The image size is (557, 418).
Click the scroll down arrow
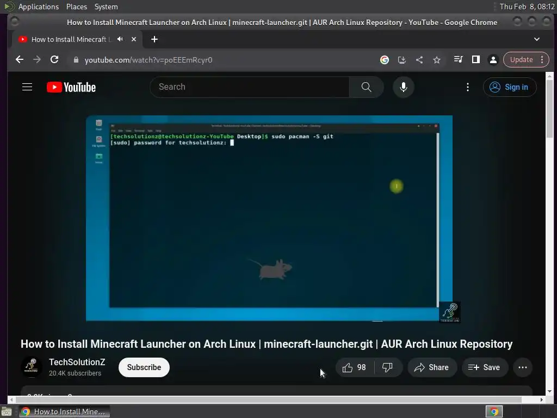[549, 391]
